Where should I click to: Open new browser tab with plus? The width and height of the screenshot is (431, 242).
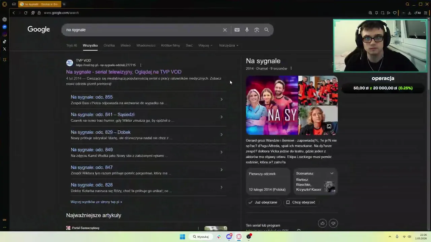click(x=64, y=4)
